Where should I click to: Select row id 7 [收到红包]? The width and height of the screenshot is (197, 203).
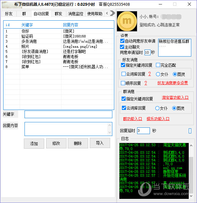tap(59, 62)
